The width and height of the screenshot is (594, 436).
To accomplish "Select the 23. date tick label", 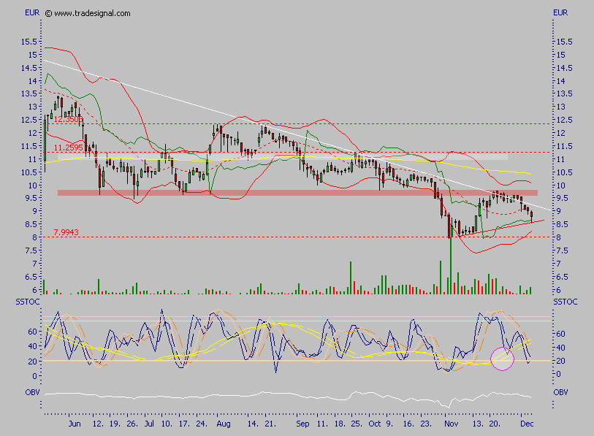I will (x=426, y=424).
